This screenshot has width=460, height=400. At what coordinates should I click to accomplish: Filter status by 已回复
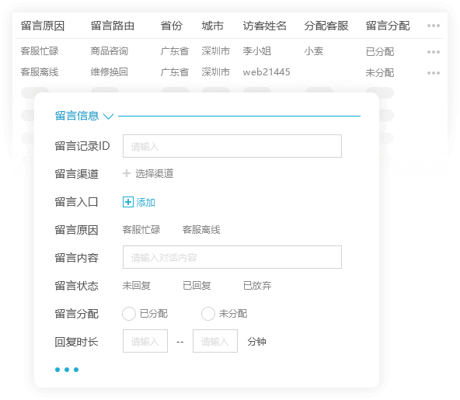click(197, 285)
